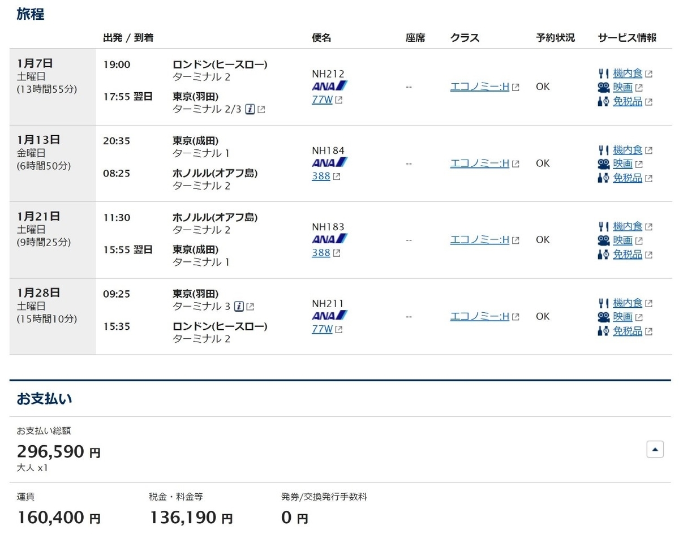This screenshot has height=534, width=679.
Task: Click movie camera icon in NH211 row
Action: click(x=604, y=317)
